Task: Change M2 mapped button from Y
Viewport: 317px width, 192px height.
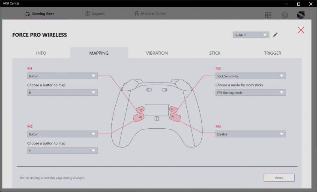Action: click(x=63, y=151)
